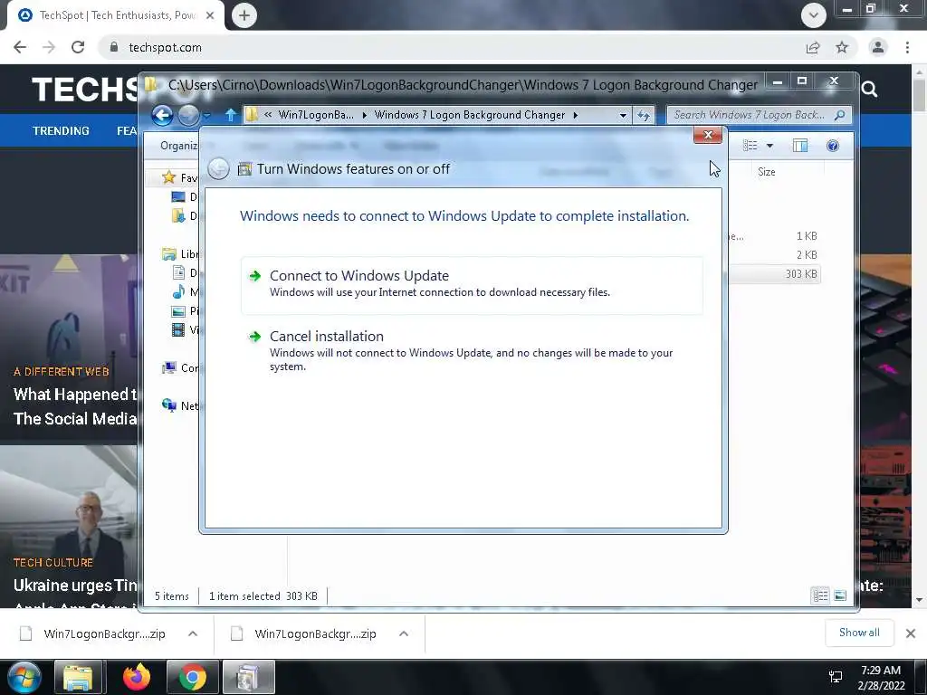Viewport: 927px width, 695px height.
Task: Click the 'Windows 7 Logon Background Changer' breadcrumb
Action: coord(470,115)
